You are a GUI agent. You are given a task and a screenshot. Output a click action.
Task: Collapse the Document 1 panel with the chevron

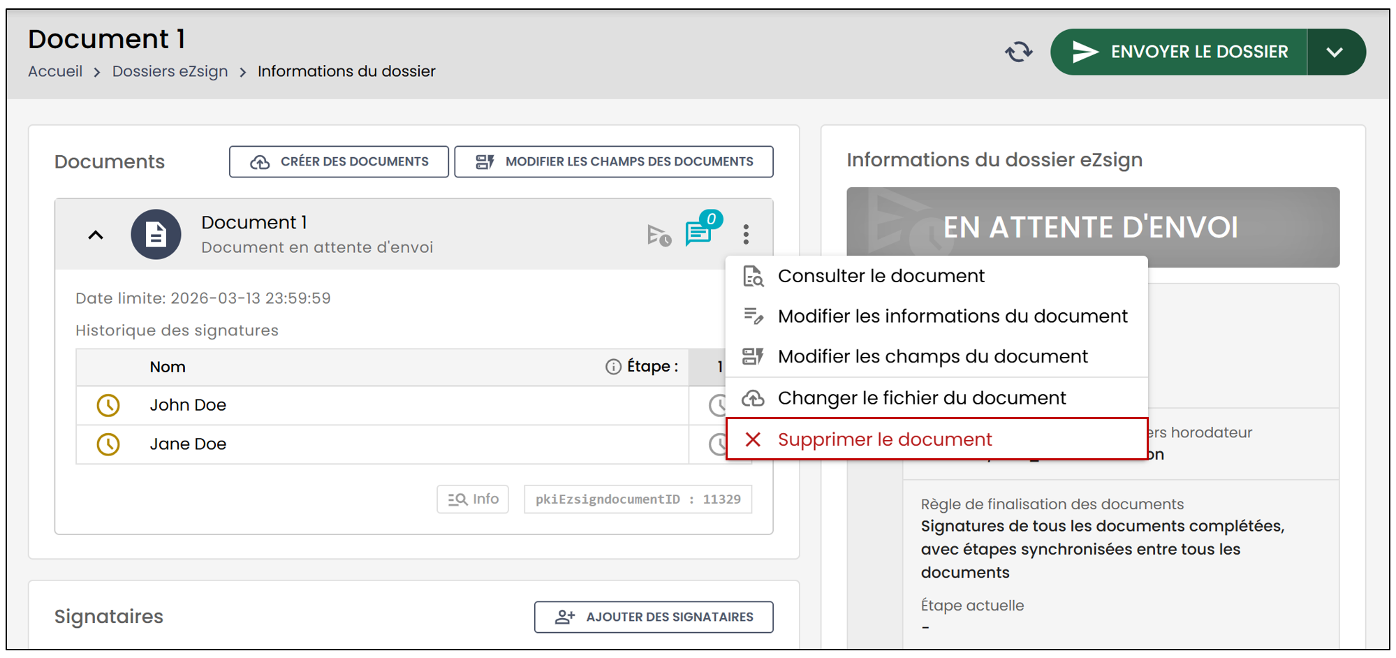(96, 235)
